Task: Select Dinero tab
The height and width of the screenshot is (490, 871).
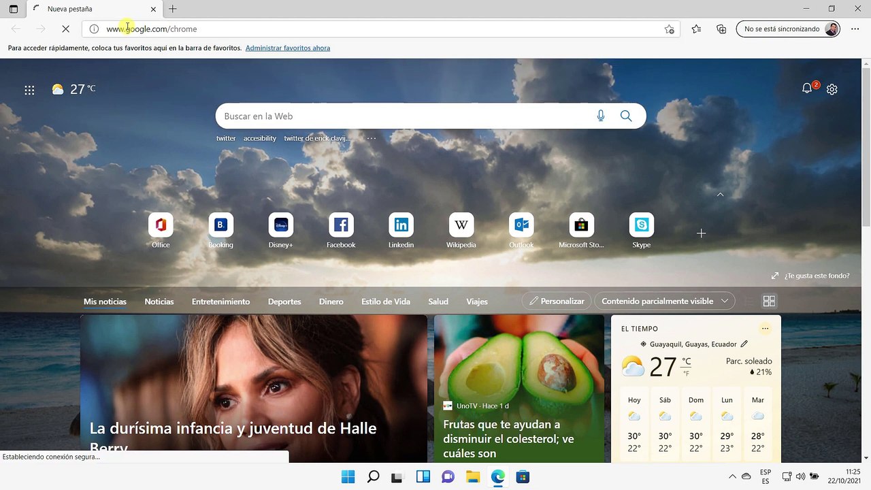Action: click(331, 301)
